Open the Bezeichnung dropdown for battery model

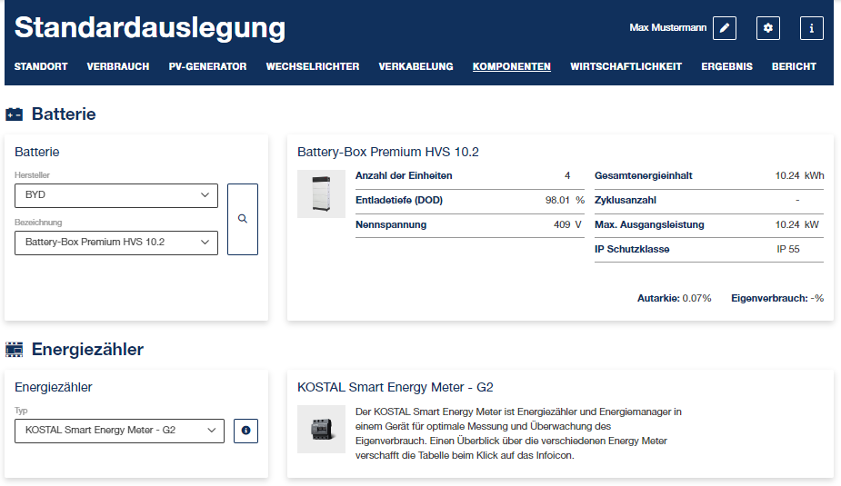coord(116,243)
